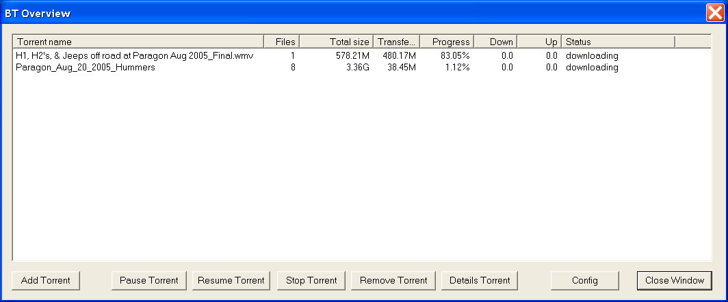Sort by the Files column header
Image resolution: width=728 pixels, height=302 pixels.
[281, 42]
